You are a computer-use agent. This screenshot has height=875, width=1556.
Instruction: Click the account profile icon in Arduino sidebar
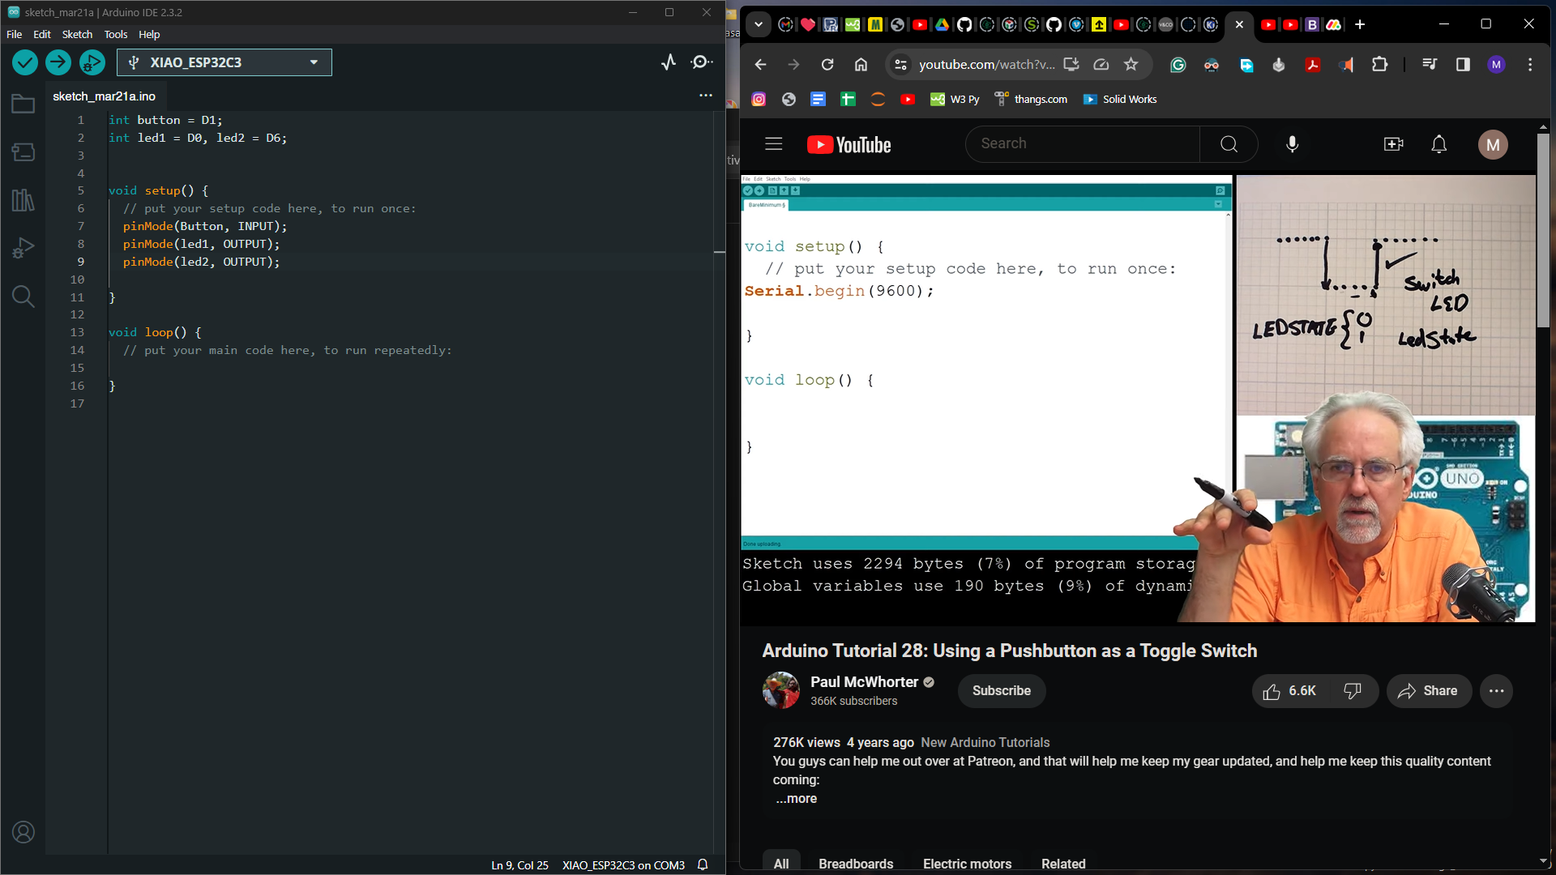point(24,832)
